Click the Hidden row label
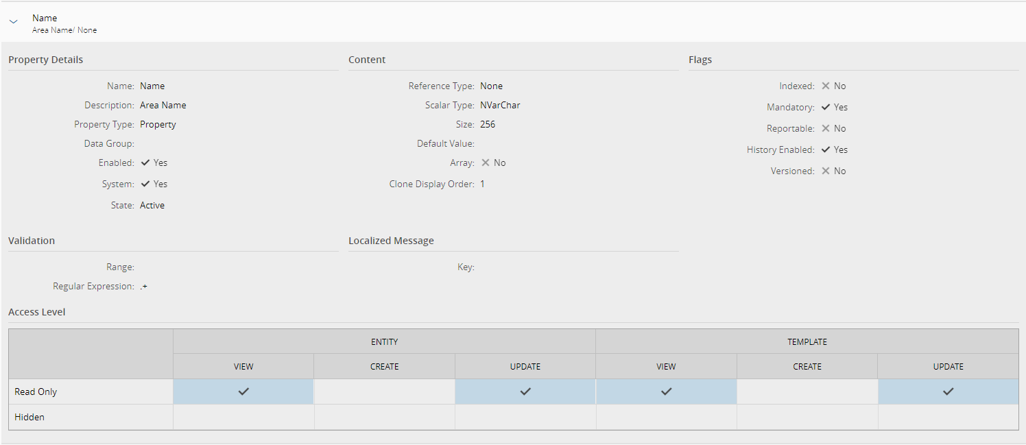 coord(29,417)
